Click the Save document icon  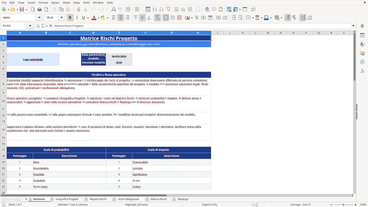(22, 10)
